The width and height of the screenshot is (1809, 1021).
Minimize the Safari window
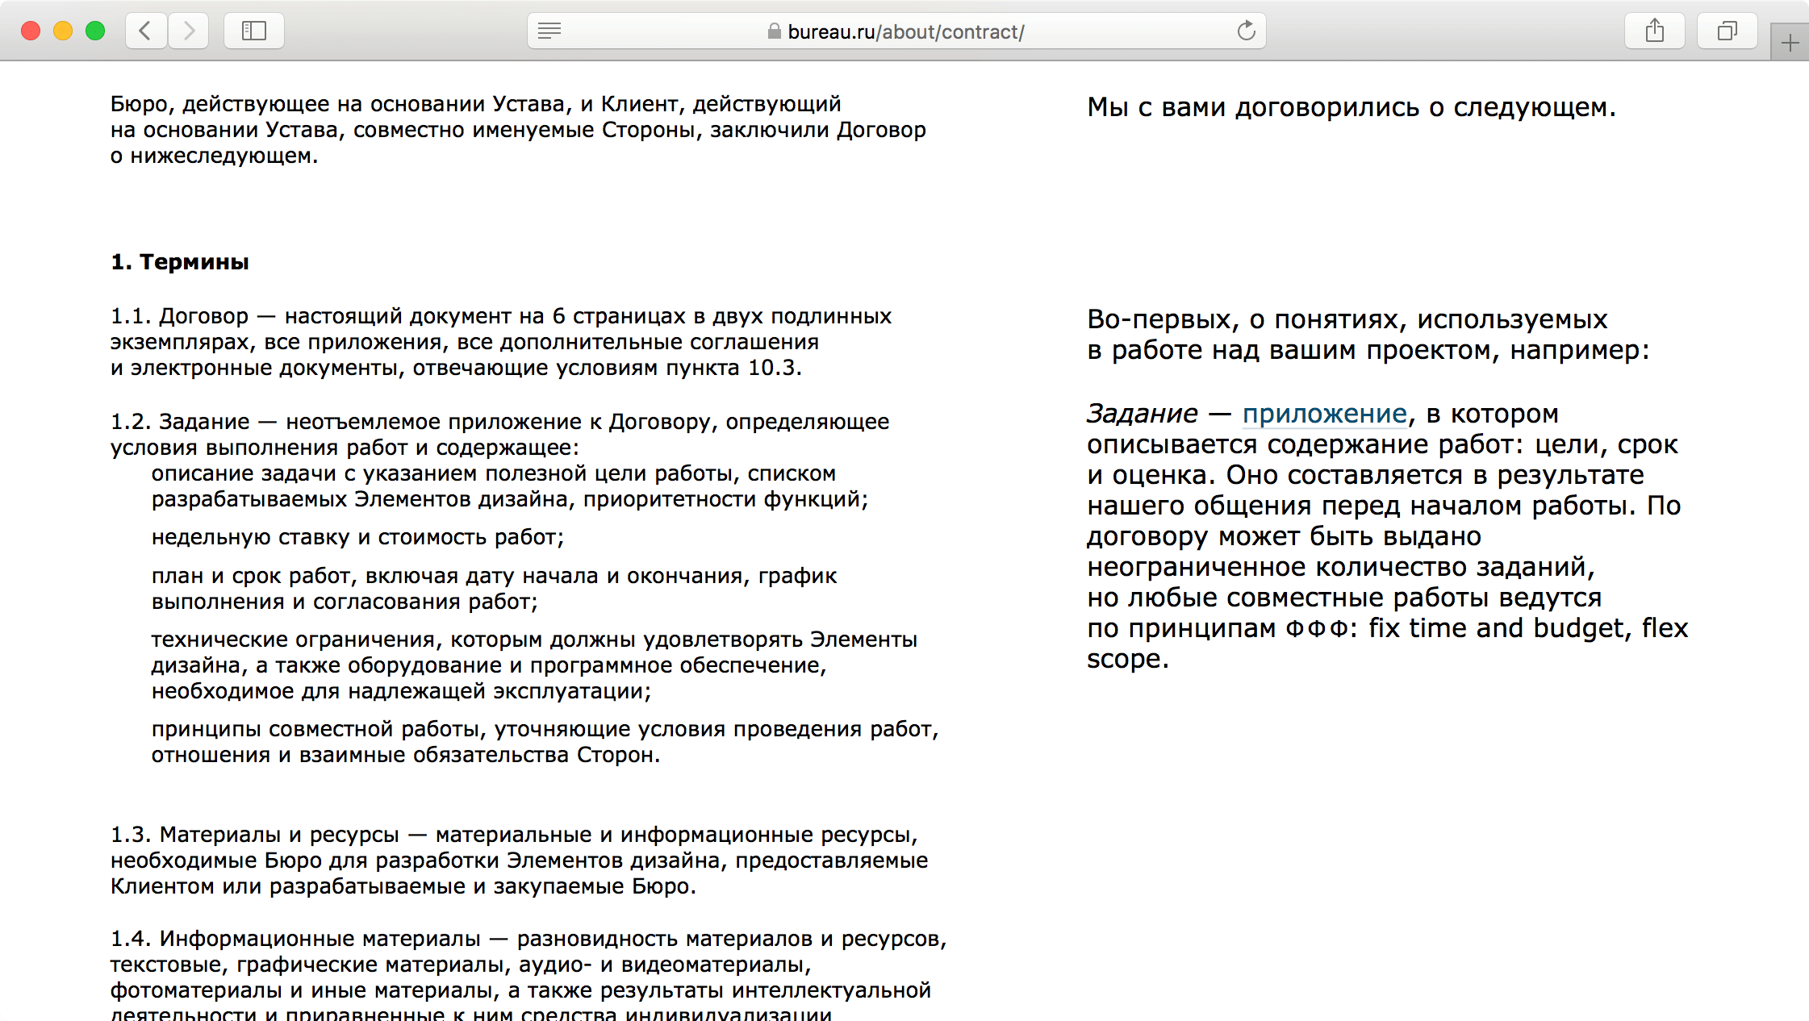[63, 31]
